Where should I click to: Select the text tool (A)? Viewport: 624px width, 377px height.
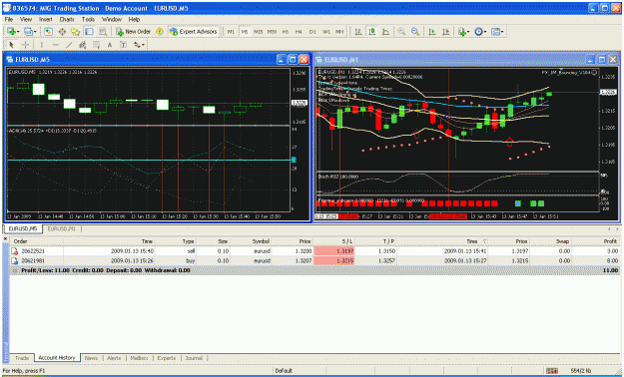tap(110, 45)
